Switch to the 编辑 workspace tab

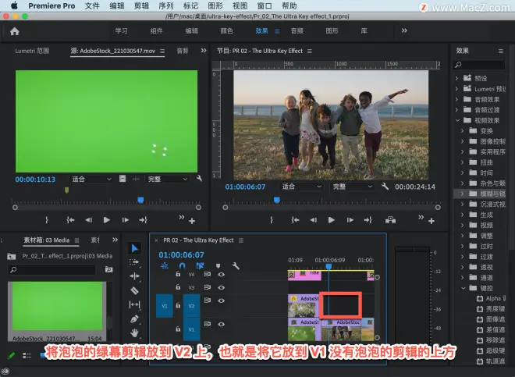[191, 31]
